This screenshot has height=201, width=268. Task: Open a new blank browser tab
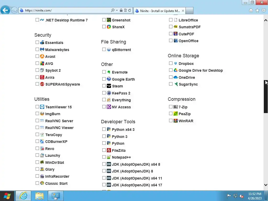pos(189,11)
